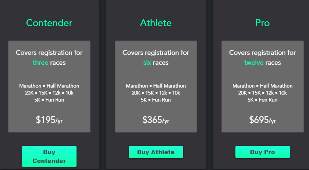309x170 pixels.
Task: Click the $195/yr price text
Action: (x=49, y=120)
